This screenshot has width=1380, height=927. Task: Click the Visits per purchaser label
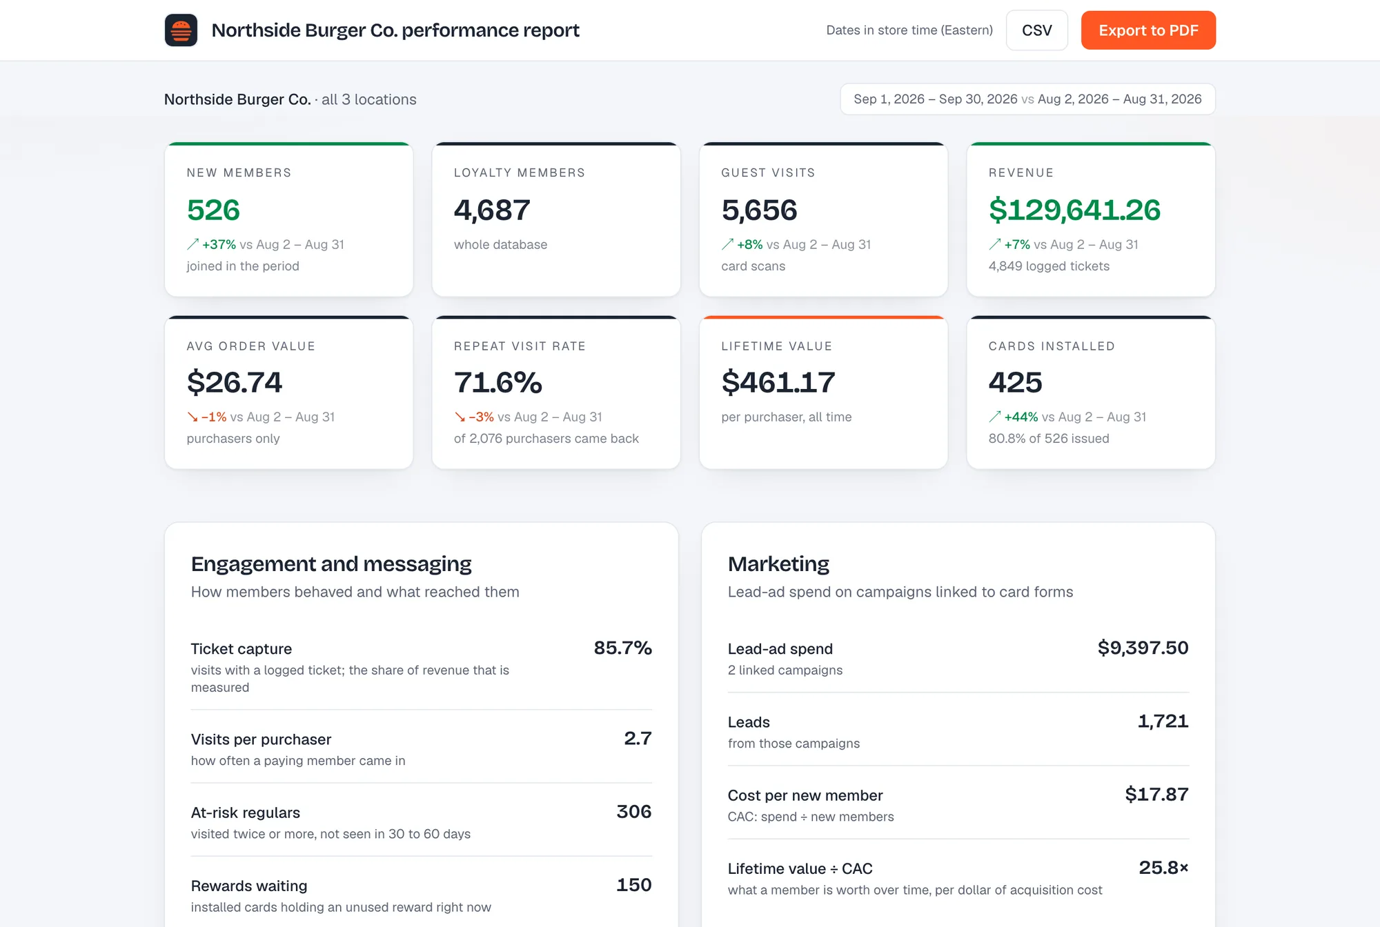(261, 739)
